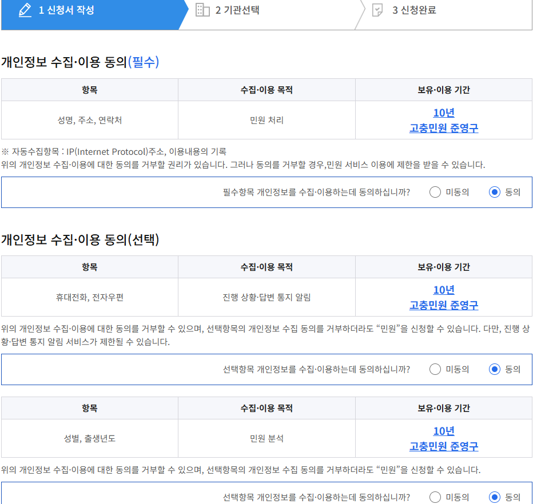Click heading '개인정보 수집·이용 동의(선택)'
The width and height of the screenshot is (533, 504).
point(80,239)
